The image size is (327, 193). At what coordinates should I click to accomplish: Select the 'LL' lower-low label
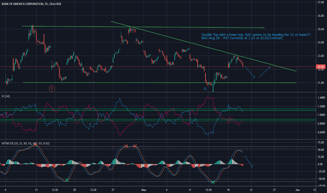coord(205,89)
